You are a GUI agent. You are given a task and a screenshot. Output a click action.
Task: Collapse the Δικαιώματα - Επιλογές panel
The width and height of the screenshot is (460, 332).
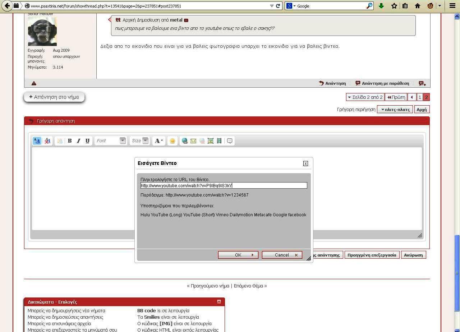click(219, 302)
